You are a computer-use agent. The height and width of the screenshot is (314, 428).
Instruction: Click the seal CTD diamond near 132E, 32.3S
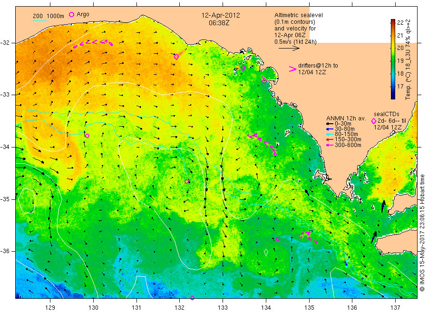(x=176, y=57)
